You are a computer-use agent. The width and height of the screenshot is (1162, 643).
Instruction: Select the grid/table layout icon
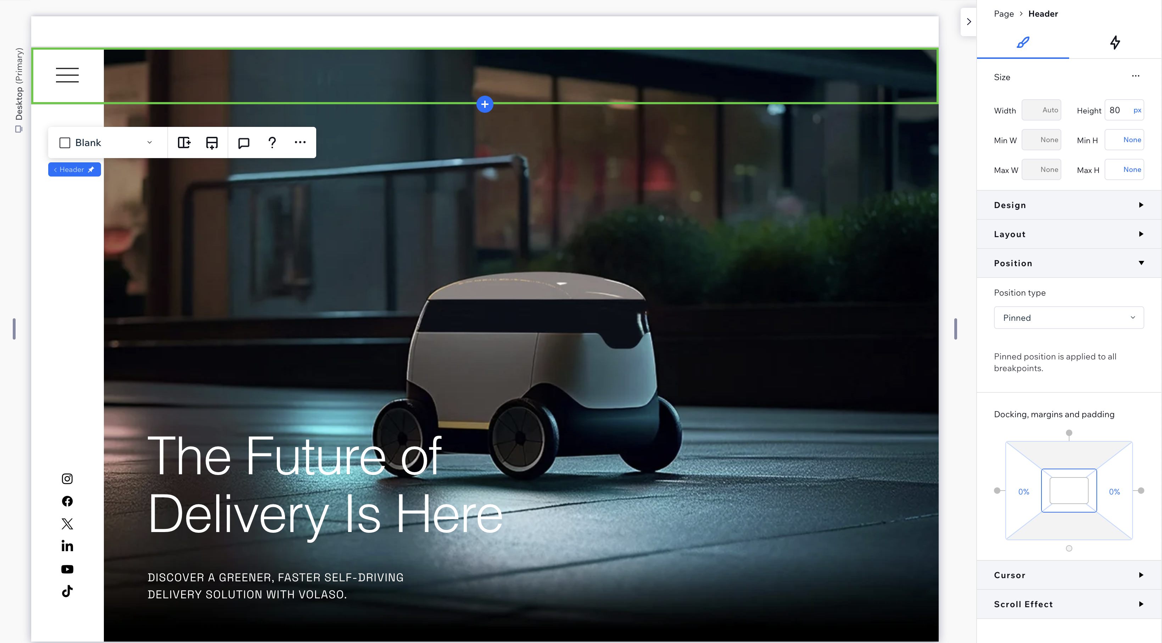184,142
